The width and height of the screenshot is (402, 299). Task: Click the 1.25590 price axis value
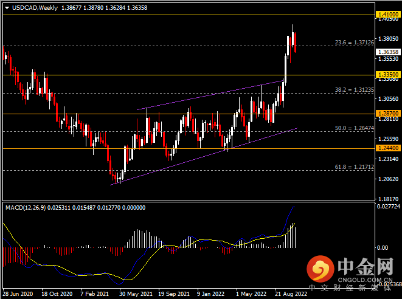pos(389,139)
